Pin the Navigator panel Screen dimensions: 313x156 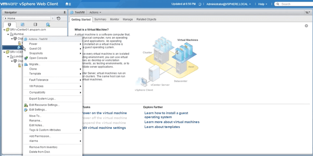click(x=64, y=12)
